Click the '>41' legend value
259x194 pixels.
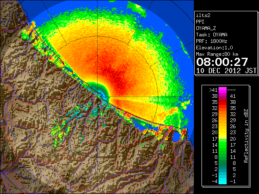click(x=213, y=90)
